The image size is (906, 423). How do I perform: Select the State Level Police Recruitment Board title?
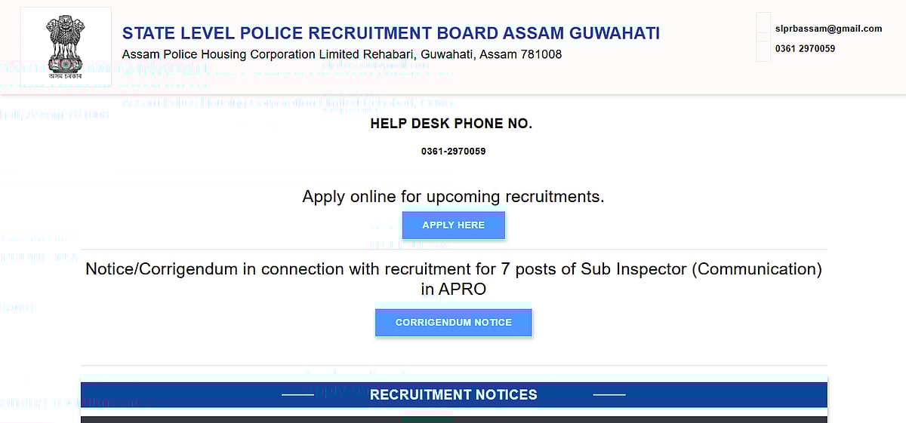point(391,33)
